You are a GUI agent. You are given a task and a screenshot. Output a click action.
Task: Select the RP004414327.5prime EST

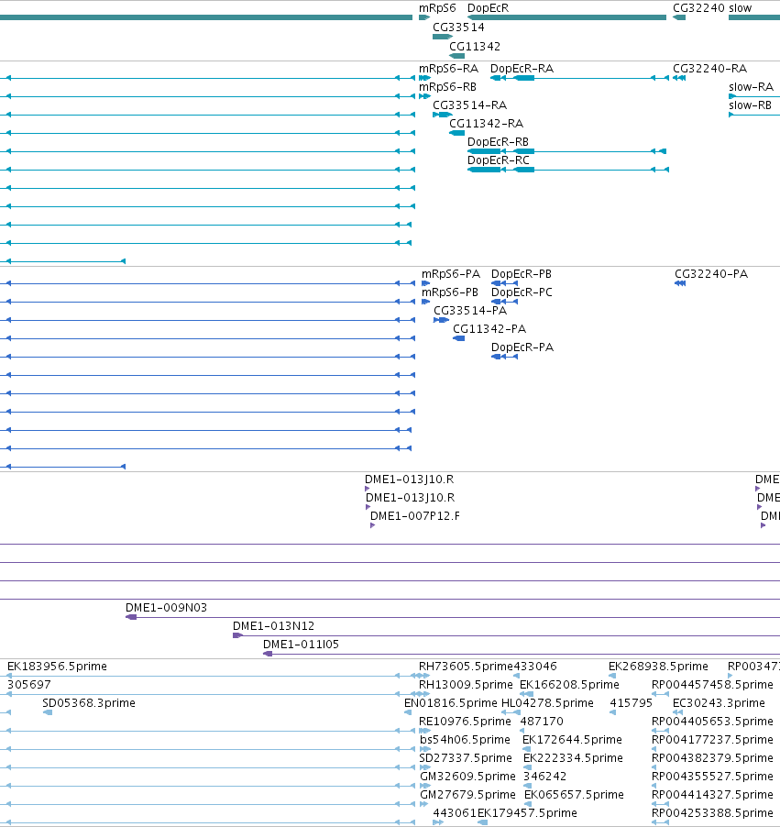coord(660,804)
